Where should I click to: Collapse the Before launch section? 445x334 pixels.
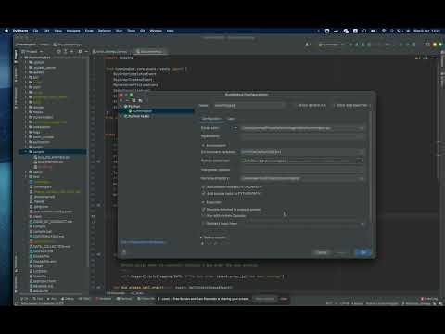[201, 238]
